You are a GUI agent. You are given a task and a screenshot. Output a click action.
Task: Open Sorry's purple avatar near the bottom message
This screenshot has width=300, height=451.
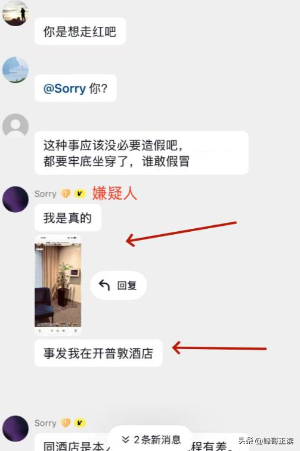(16, 428)
